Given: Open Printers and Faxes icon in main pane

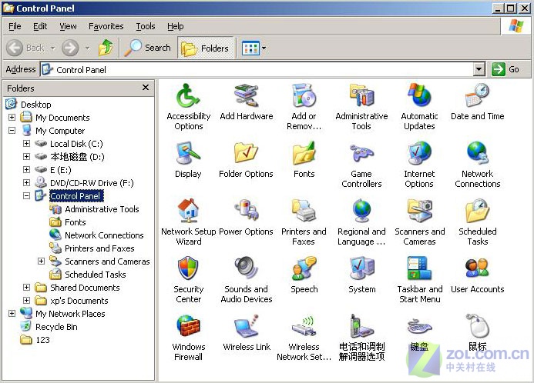Looking at the screenshot, I should [x=304, y=211].
